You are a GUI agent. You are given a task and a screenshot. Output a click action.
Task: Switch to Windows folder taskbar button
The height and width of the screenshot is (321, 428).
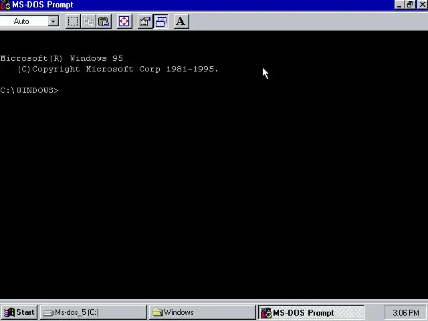point(202,312)
